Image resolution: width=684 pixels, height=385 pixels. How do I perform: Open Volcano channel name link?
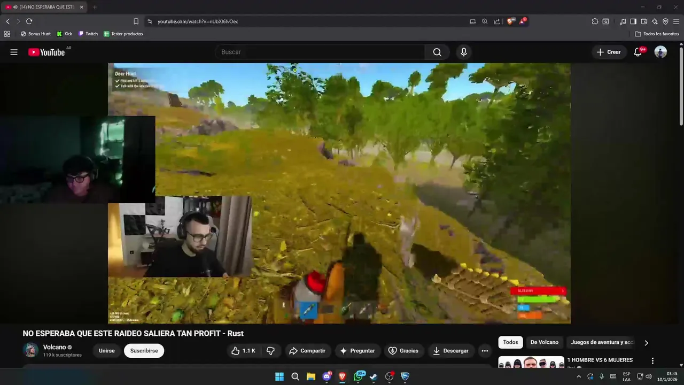pyautogui.click(x=55, y=347)
